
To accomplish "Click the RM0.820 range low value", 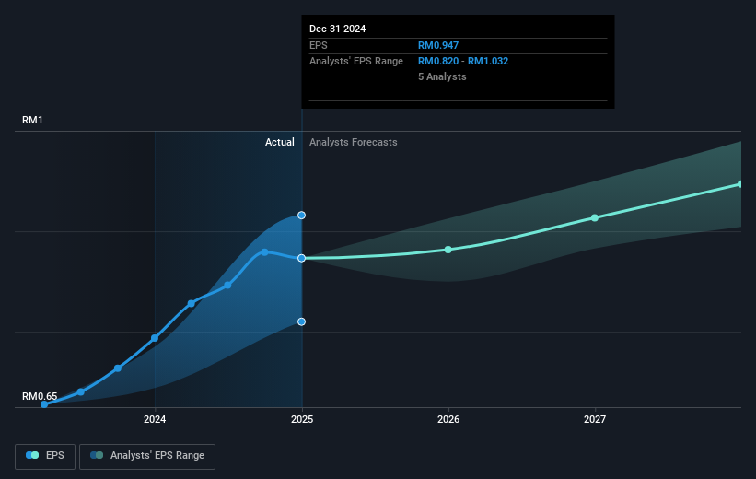I will tap(438, 62).
